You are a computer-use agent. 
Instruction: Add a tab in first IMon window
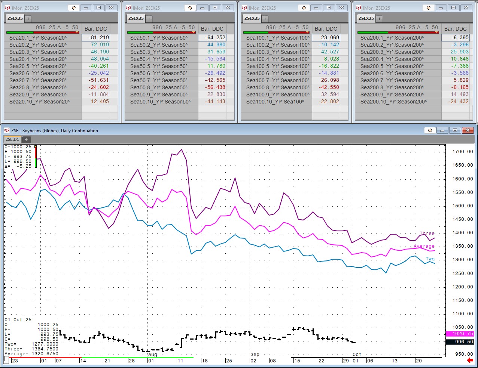(x=28, y=18)
